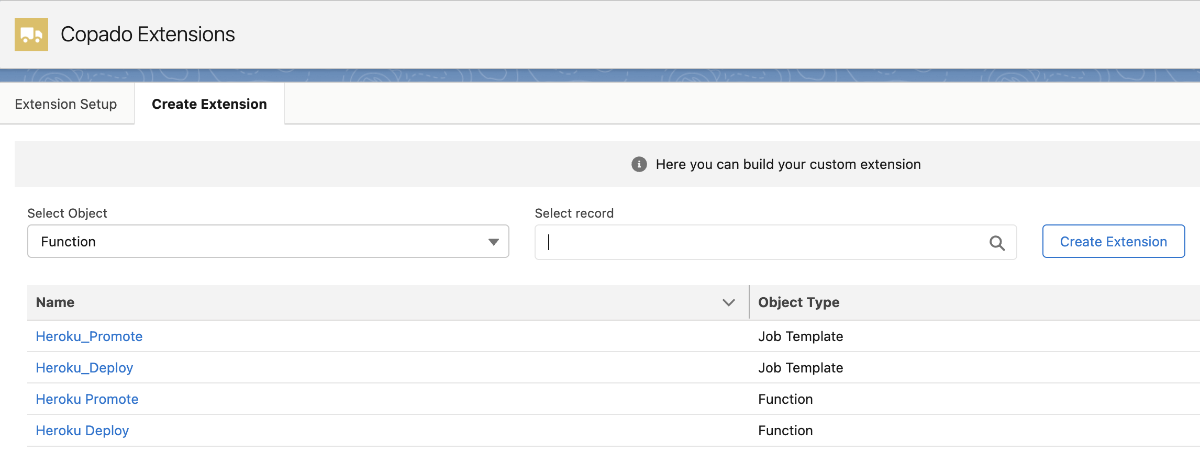Click the Job Template cell for Heroku_Promote
This screenshot has width=1200, height=475.
coord(801,336)
